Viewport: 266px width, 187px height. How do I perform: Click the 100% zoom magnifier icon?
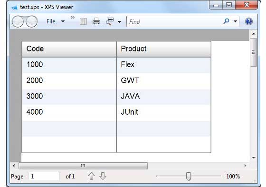(110, 21)
